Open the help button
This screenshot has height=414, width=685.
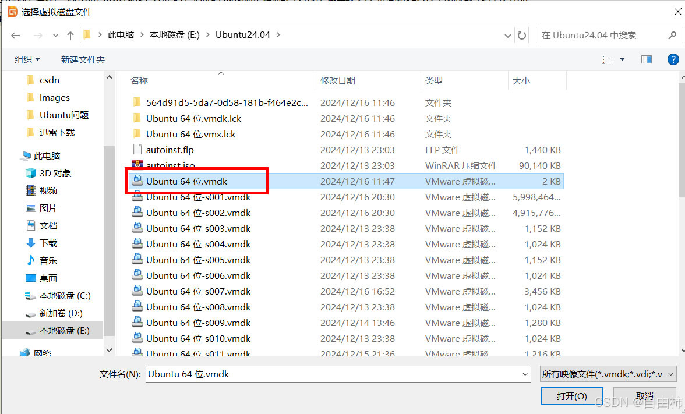tap(673, 59)
